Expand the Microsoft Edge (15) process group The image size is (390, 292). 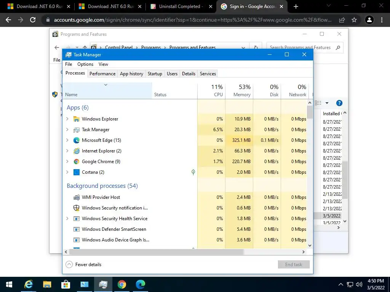tap(67, 140)
